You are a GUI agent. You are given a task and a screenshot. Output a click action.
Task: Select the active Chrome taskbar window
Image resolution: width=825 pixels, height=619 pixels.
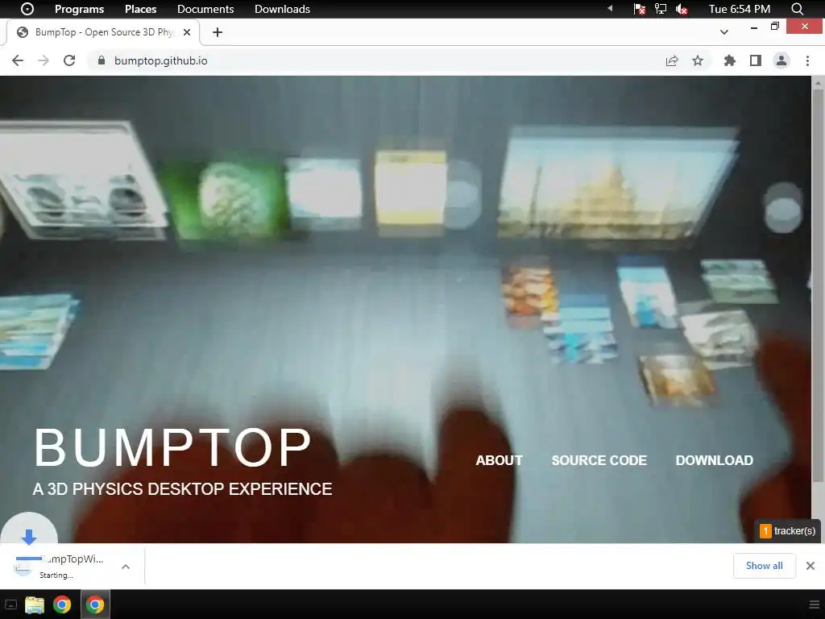point(95,604)
